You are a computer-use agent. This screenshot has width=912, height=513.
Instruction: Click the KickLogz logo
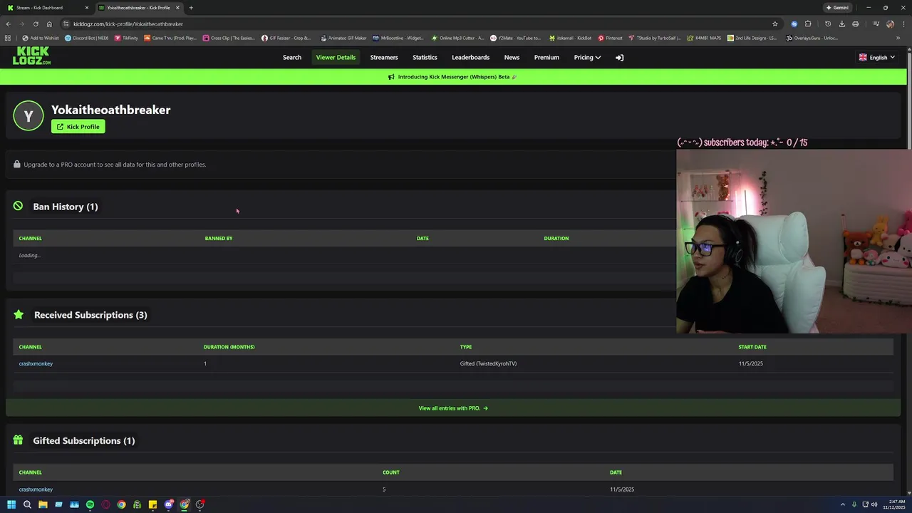(31, 56)
